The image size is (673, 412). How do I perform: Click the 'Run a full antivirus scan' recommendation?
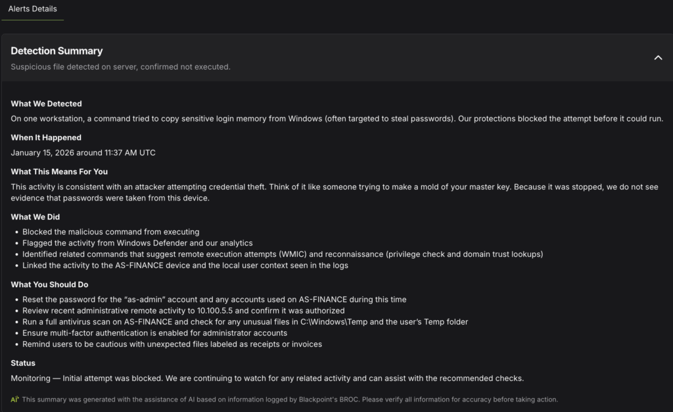pos(245,322)
